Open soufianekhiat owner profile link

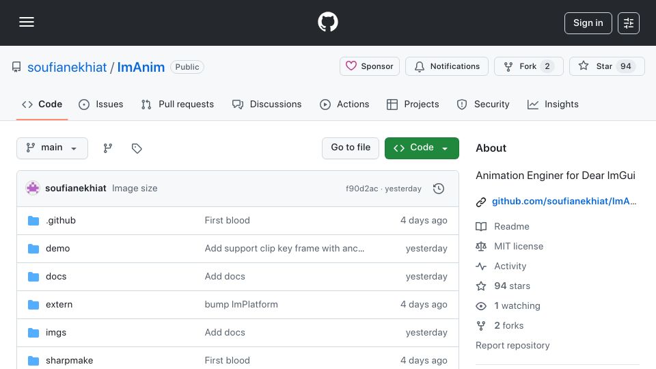coord(67,67)
